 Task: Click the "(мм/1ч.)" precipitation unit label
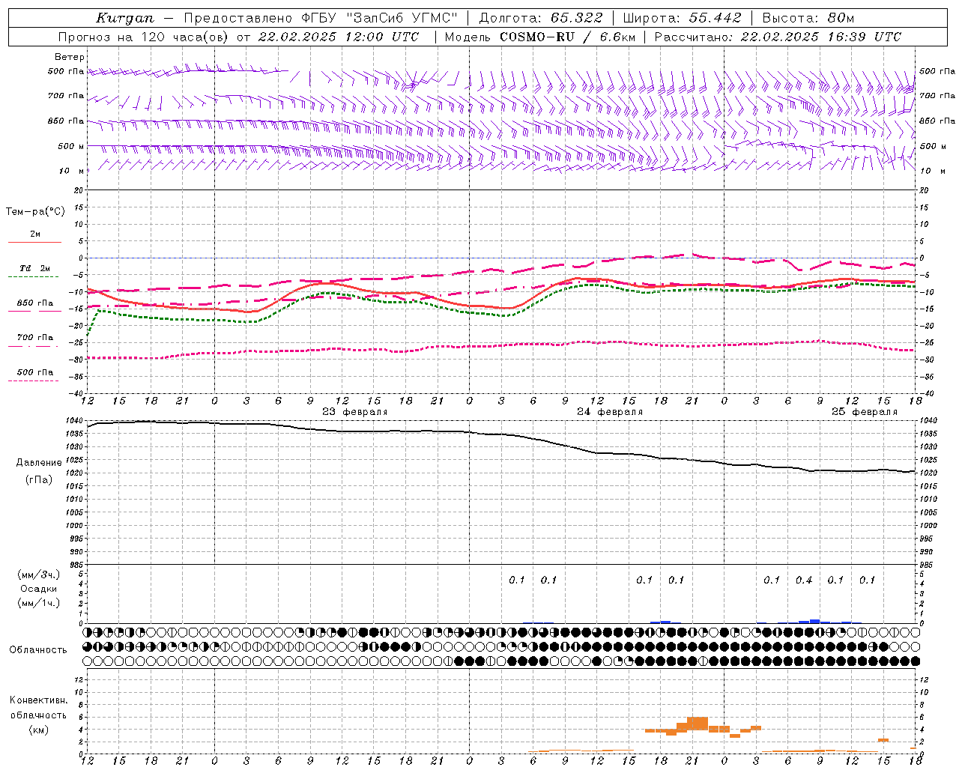39,603
